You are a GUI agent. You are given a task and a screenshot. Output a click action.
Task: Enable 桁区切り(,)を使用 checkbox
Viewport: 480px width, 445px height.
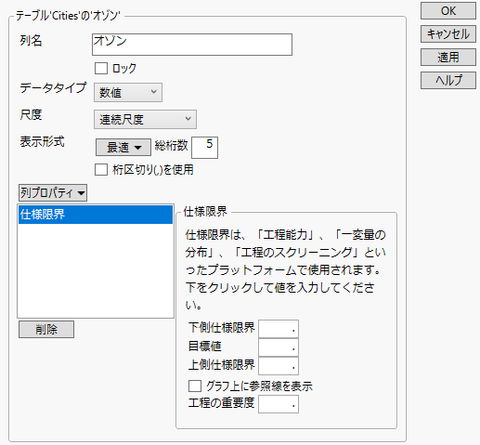pos(101,170)
